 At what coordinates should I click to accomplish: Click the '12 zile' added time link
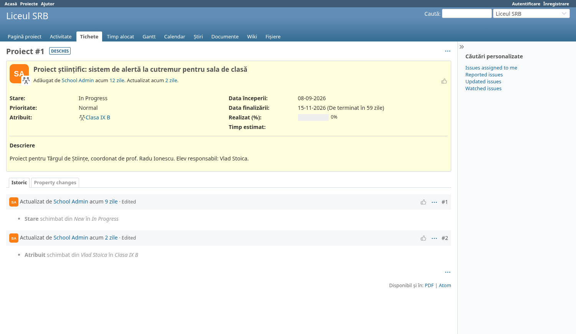click(x=117, y=81)
